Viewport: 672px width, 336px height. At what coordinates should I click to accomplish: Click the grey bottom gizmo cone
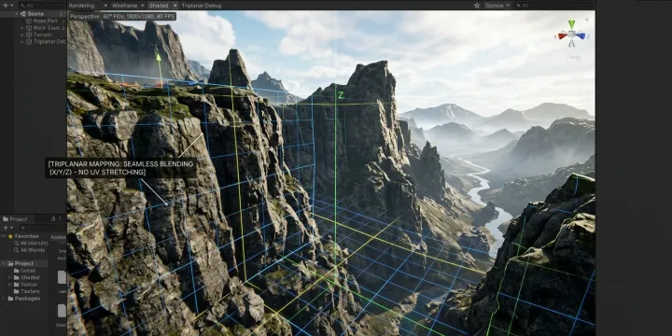click(572, 43)
